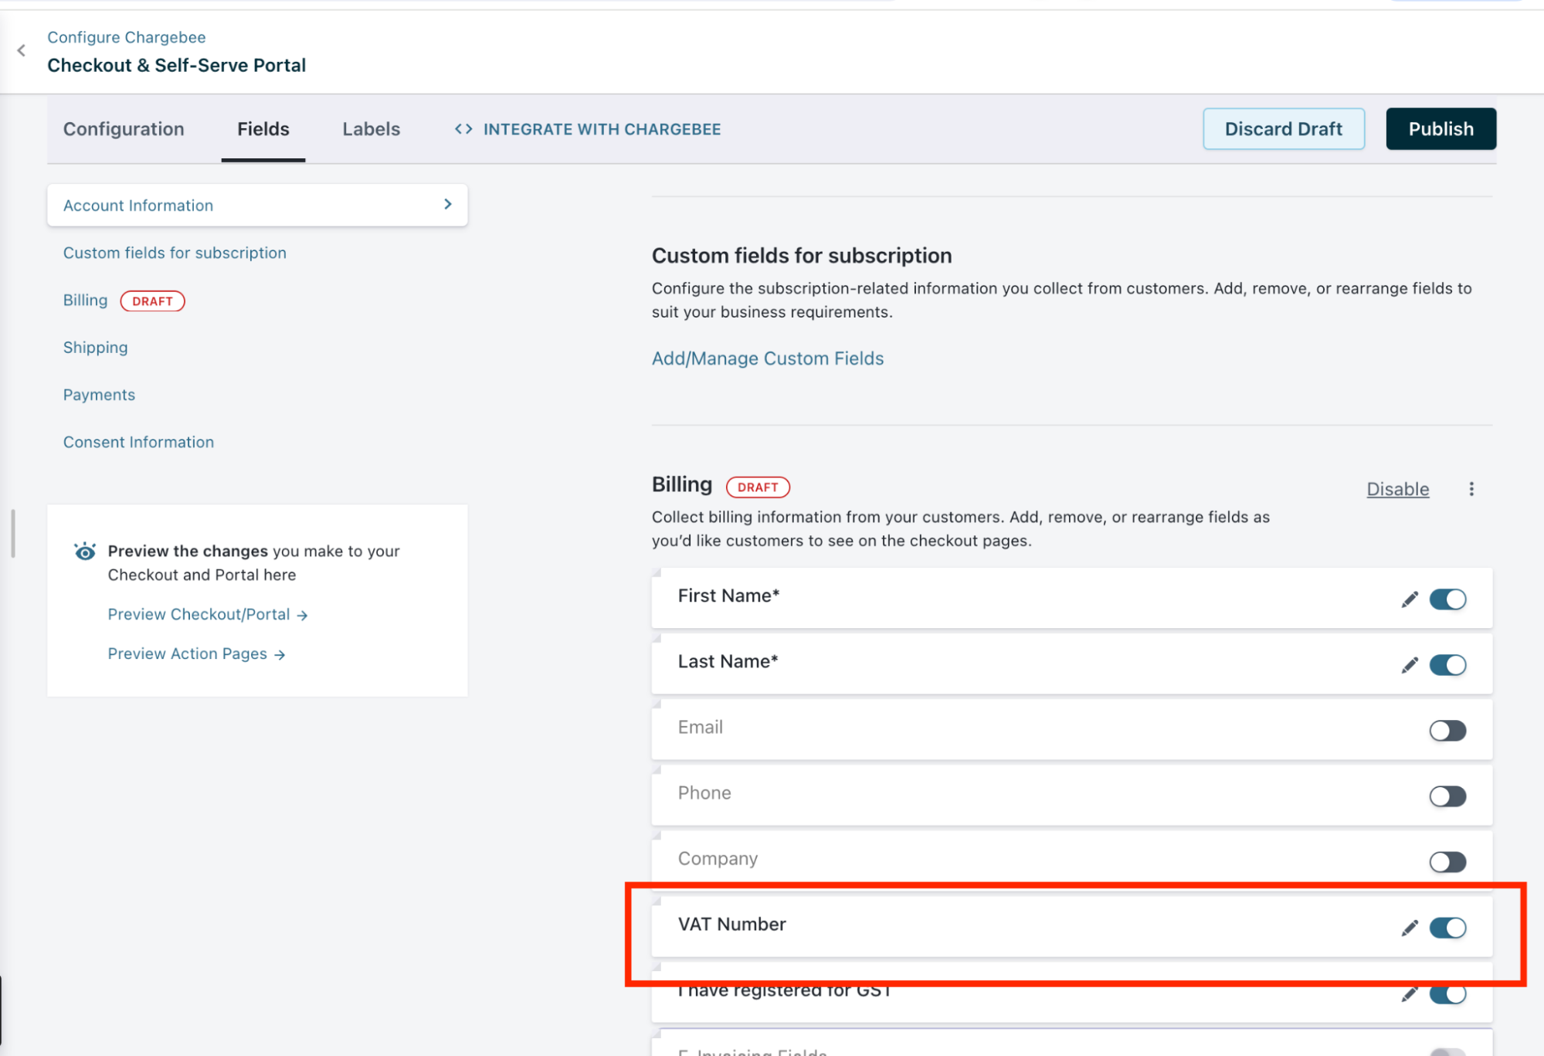Image resolution: width=1544 pixels, height=1056 pixels.
Task: Switch to the Configuration tab
Action: [x=124, y=129]
